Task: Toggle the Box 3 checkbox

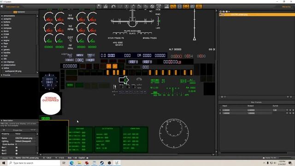Action: 17,154
